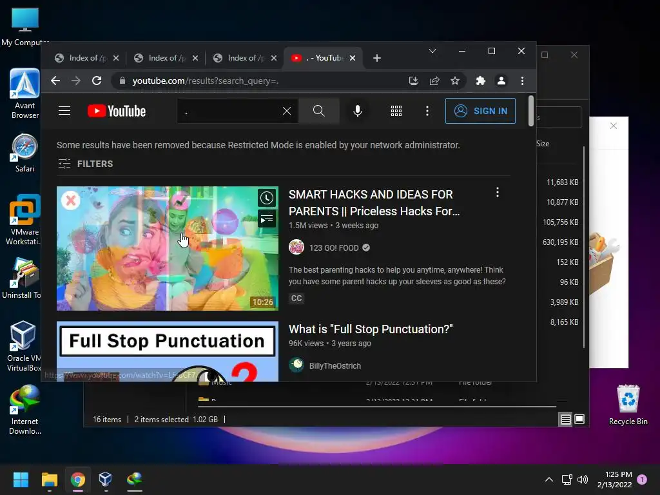The image size is (660, 495).
Task: Click the Full Stop Punctuation thumbnail
Action: click(168, 351)
